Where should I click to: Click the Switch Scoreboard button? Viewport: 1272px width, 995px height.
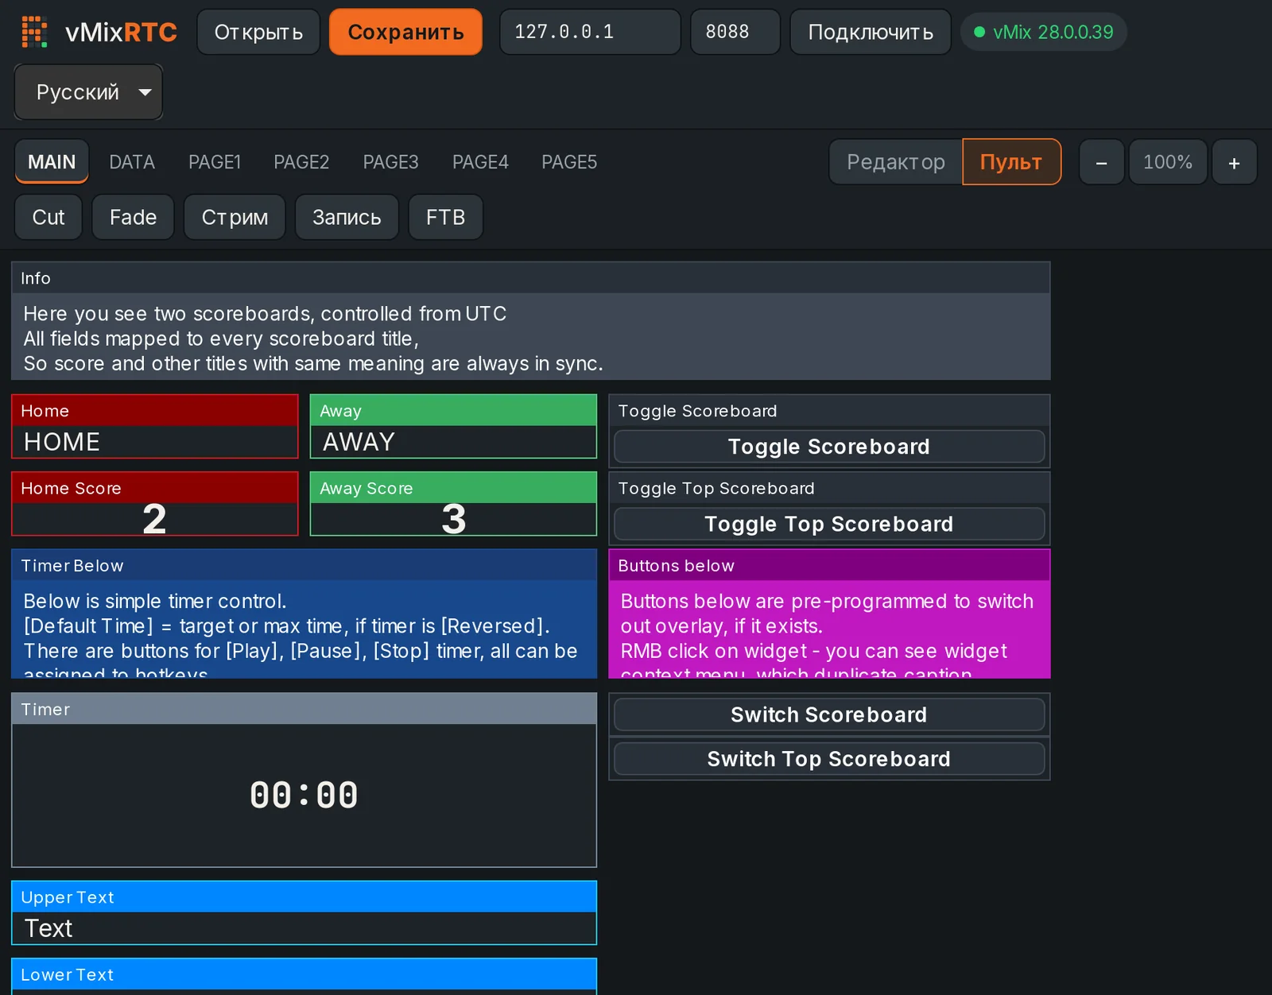[829, 714]
